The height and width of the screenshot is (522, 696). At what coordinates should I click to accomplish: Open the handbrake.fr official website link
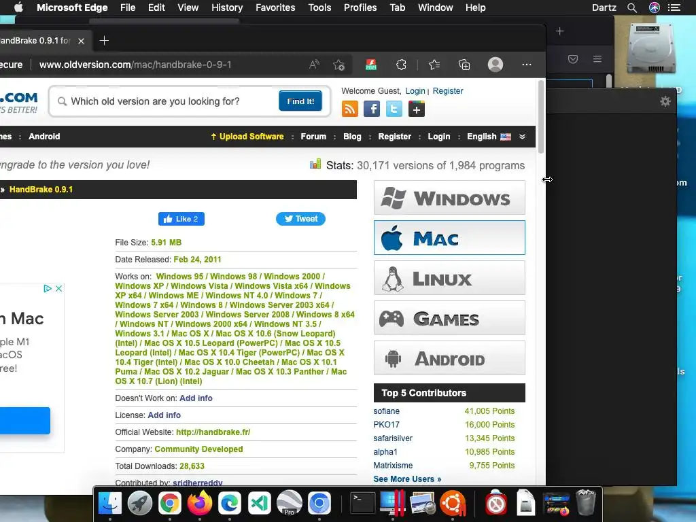[x=213, y=432]
